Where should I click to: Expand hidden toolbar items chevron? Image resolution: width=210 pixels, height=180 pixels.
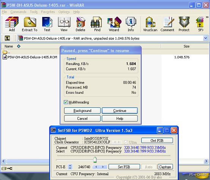click(207, 17)
